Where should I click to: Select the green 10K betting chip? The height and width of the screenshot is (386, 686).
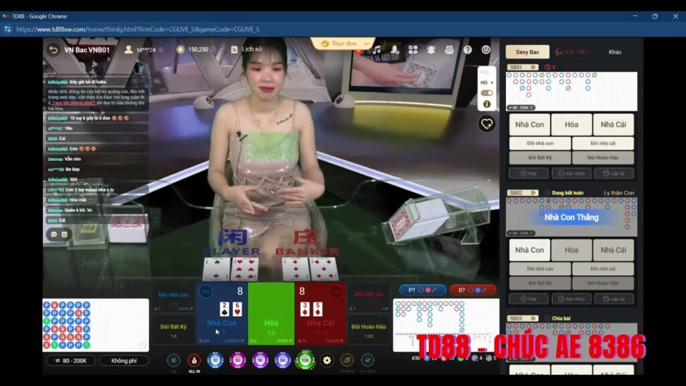pyautogui.click(x=305, y=360)
